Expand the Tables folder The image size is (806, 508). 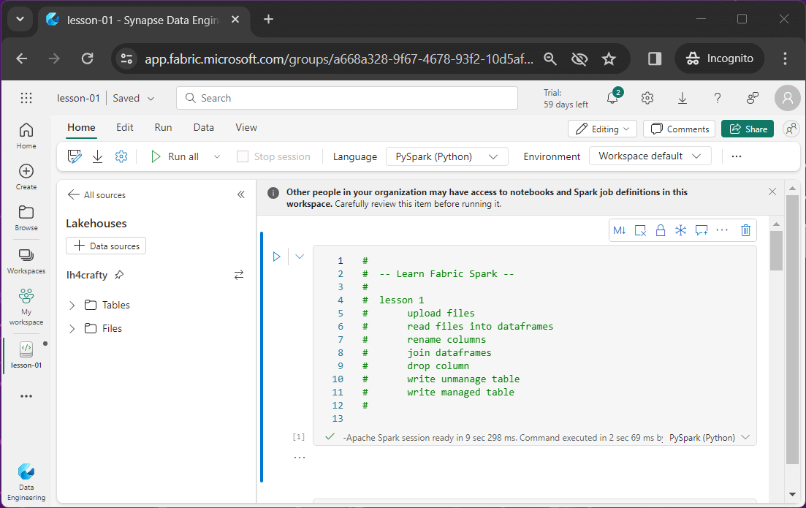click(x=72, y=306)
